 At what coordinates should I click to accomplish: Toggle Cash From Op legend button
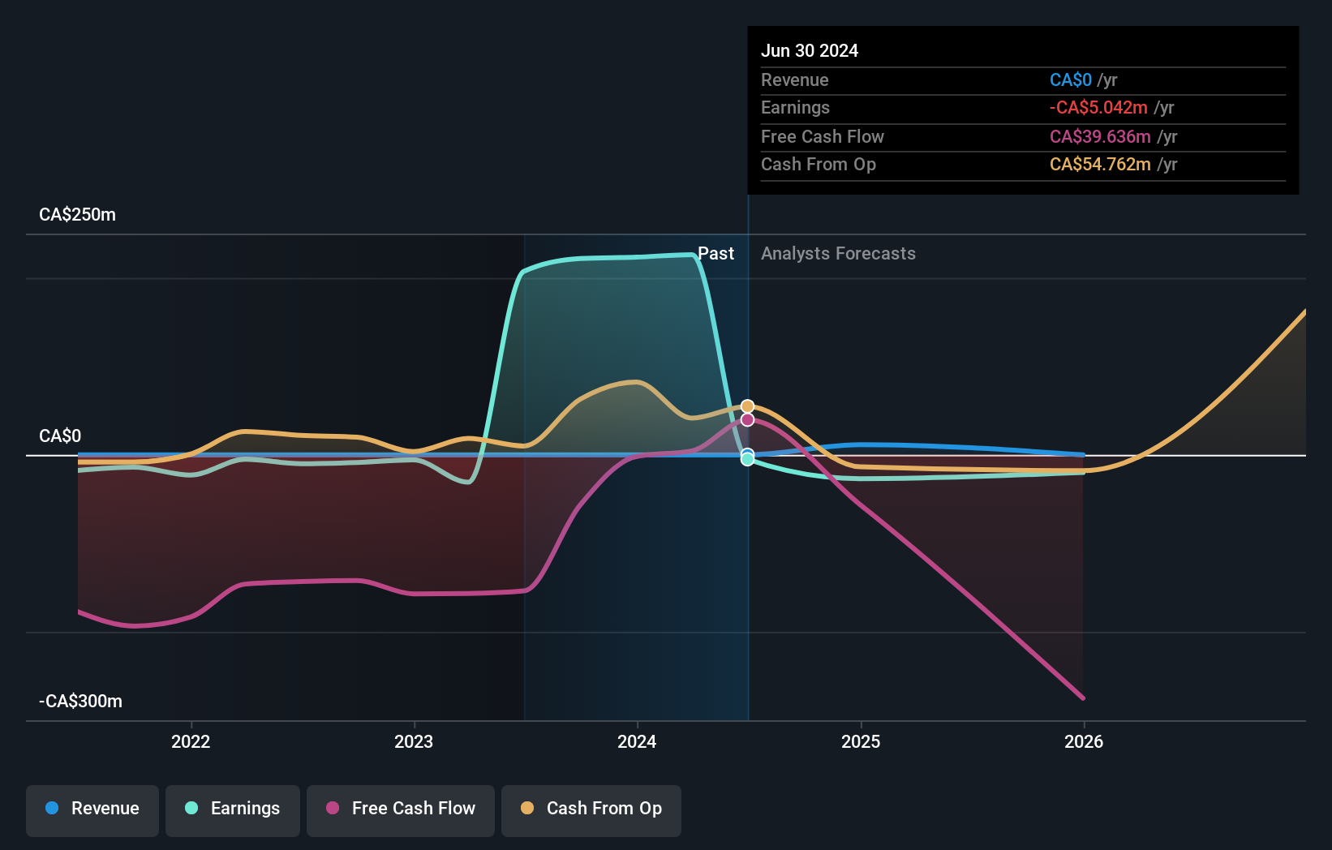[591, 810]
